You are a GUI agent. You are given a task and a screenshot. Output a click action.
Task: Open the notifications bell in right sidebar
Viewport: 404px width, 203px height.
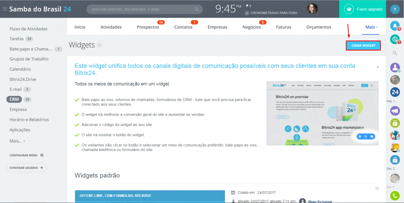(395, 25)
